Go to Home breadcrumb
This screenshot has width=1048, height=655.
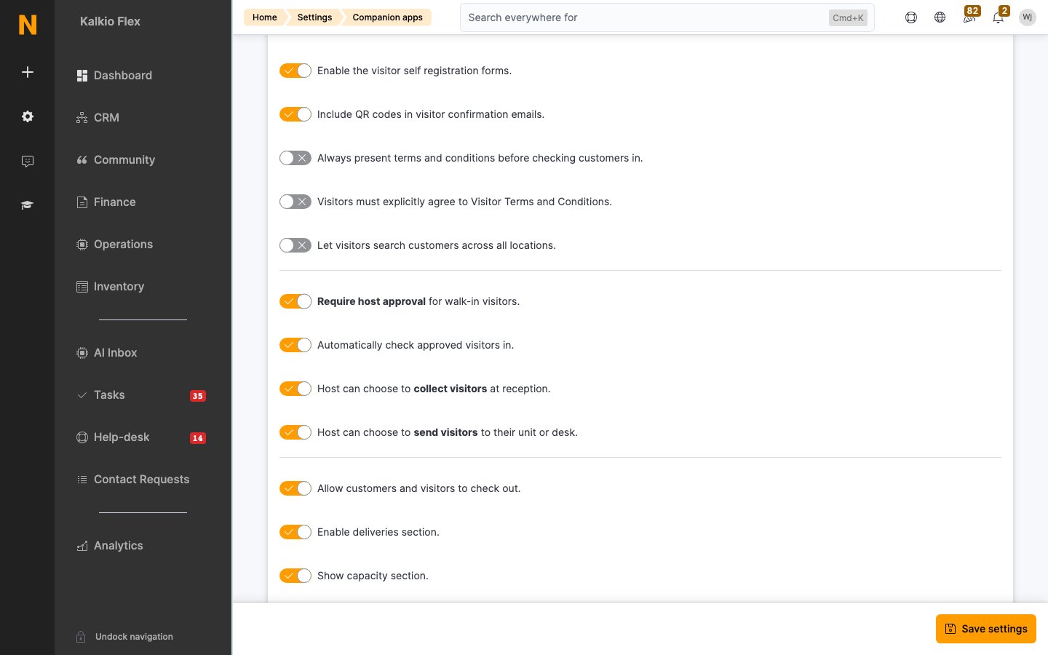pyautogui.click(x=265, y=17)
